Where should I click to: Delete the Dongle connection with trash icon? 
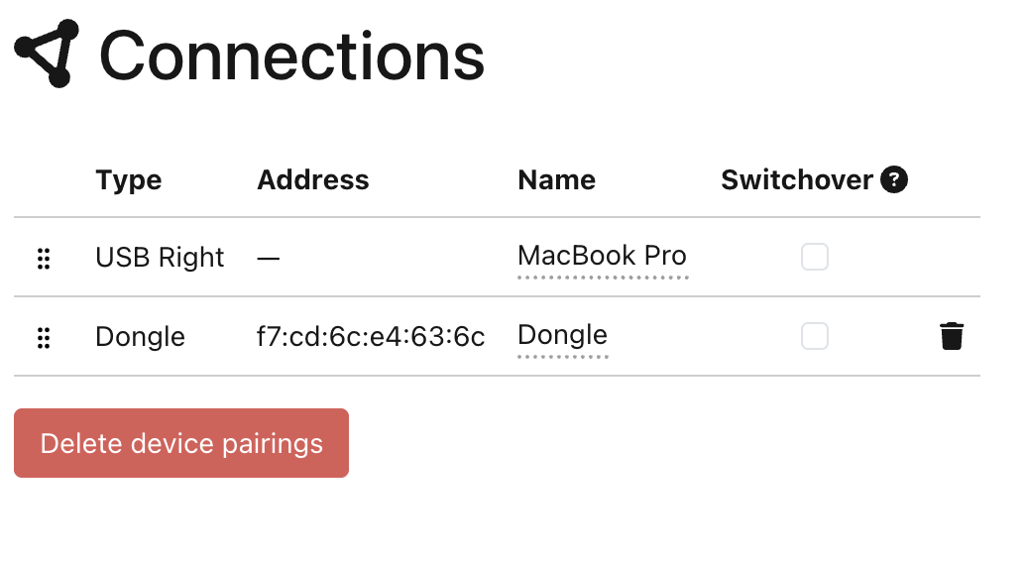pyautogui.click(x=952, y=337)
